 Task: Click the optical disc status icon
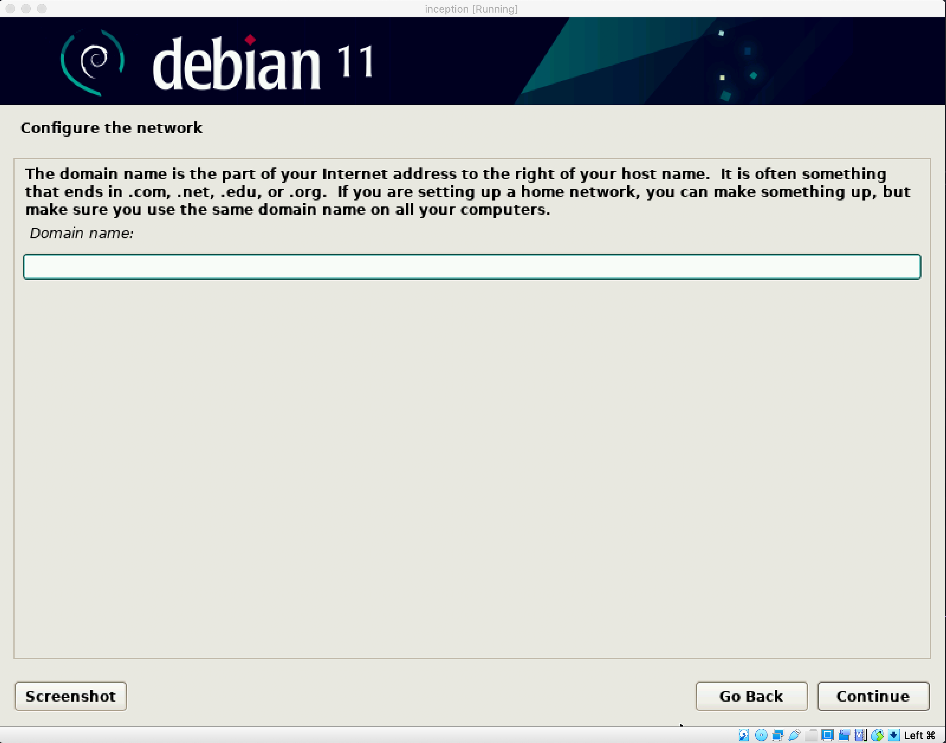tap(761, 735)
